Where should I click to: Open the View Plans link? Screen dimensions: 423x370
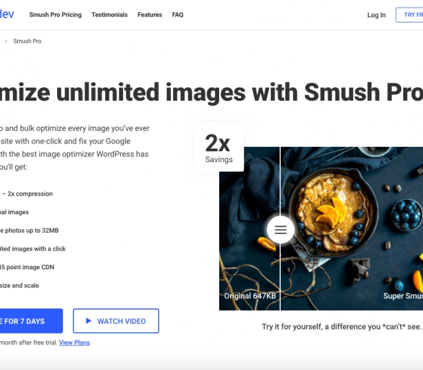(74, 342)
